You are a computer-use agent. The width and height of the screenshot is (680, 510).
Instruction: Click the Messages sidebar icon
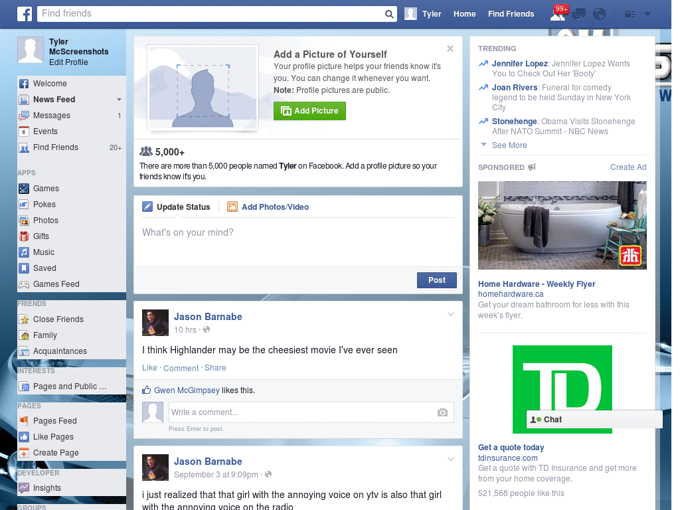pos(24,116)
